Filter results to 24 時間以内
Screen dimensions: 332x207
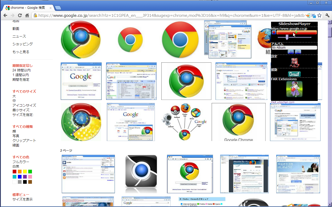coord(22,70)
